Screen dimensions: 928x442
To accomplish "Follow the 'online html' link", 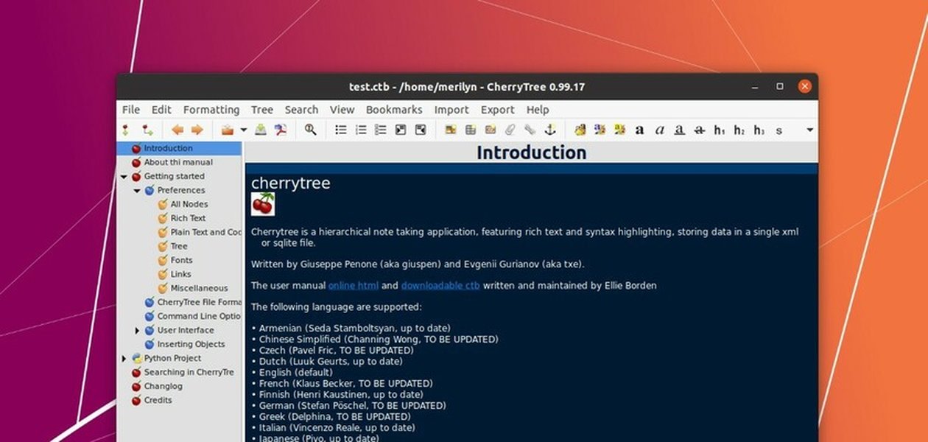I will pyautogui.click(x=354, y=286).
